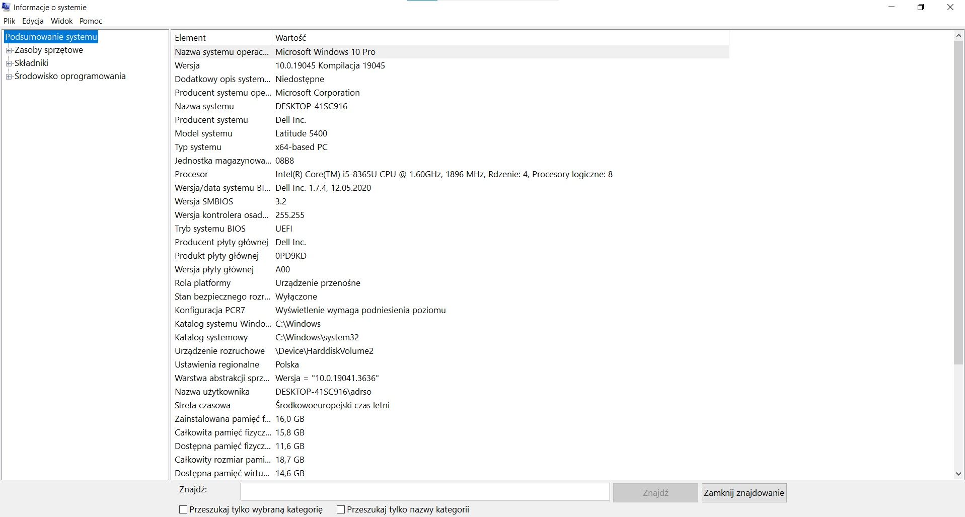Screen dimensions: 965x517
Task: Select the 0PD9KD motherboard product value
Action: click(291, 256)
